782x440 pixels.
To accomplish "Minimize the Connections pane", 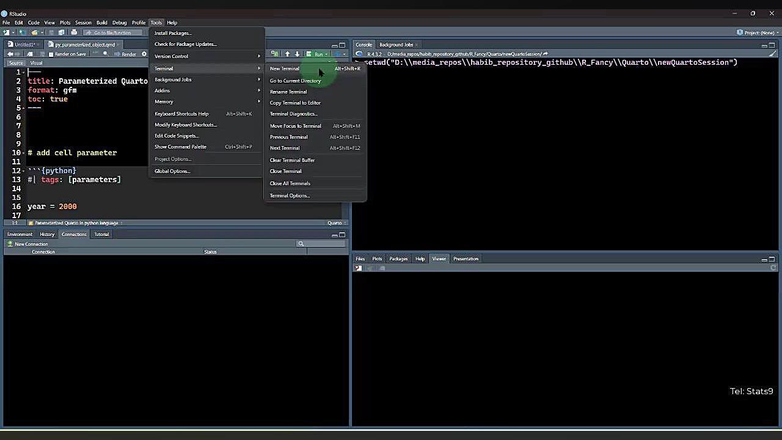I will point(334,235).
